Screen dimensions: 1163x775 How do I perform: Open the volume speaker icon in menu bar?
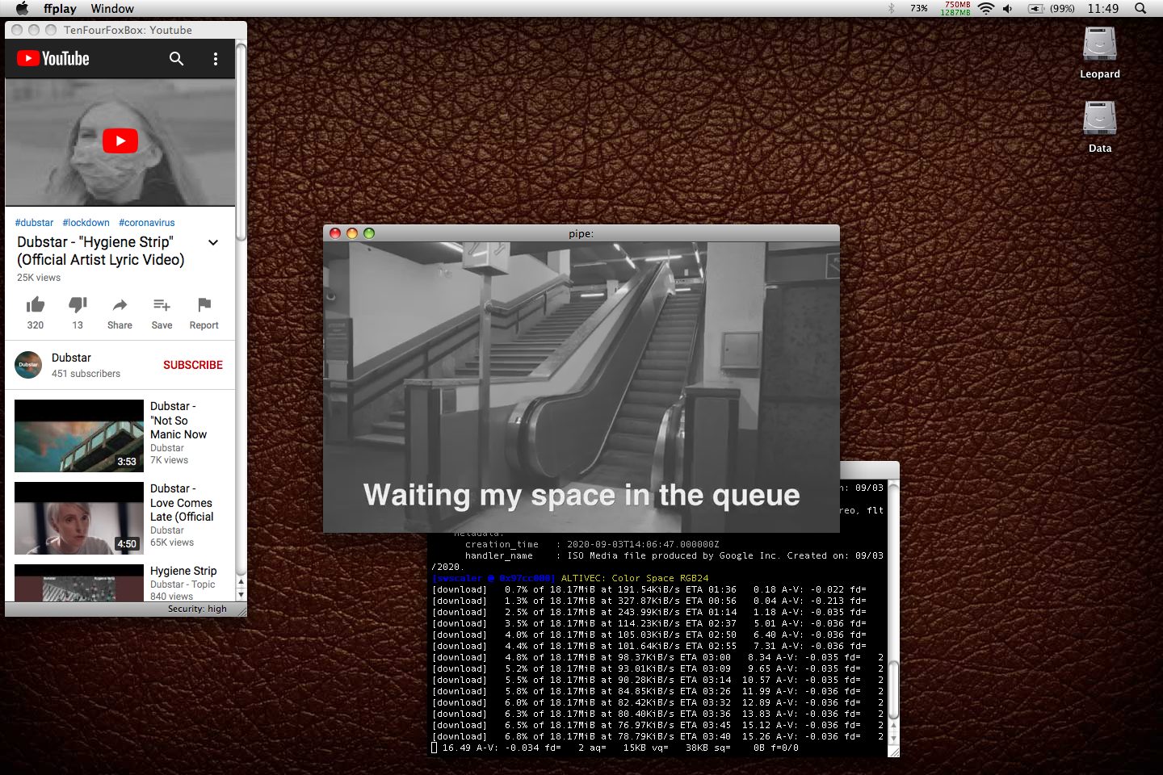point(1007,8)
